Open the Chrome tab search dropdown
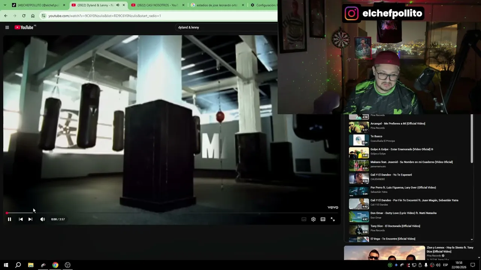This screenshot has width=481, height=270. [5, 5]
